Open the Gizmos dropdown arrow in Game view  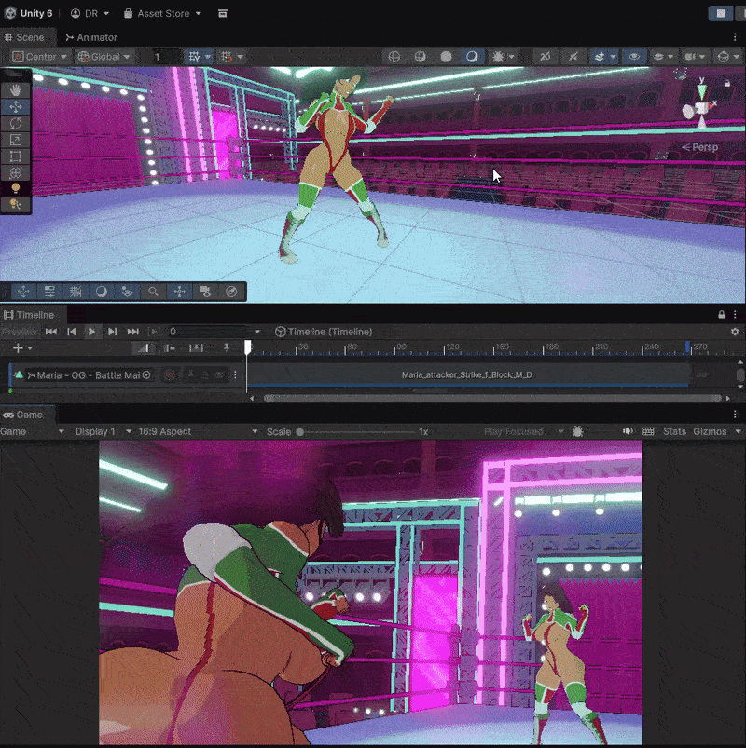(x=738, y=431)
